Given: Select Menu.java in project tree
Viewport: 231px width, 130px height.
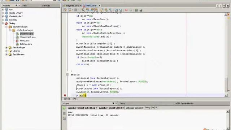Looking at the screenshot, I should [25, 41].
